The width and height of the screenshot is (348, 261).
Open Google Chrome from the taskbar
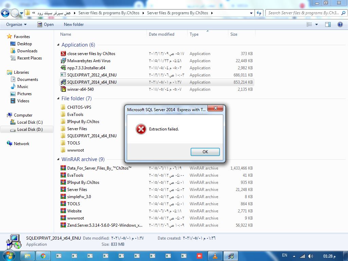point(43,256)
